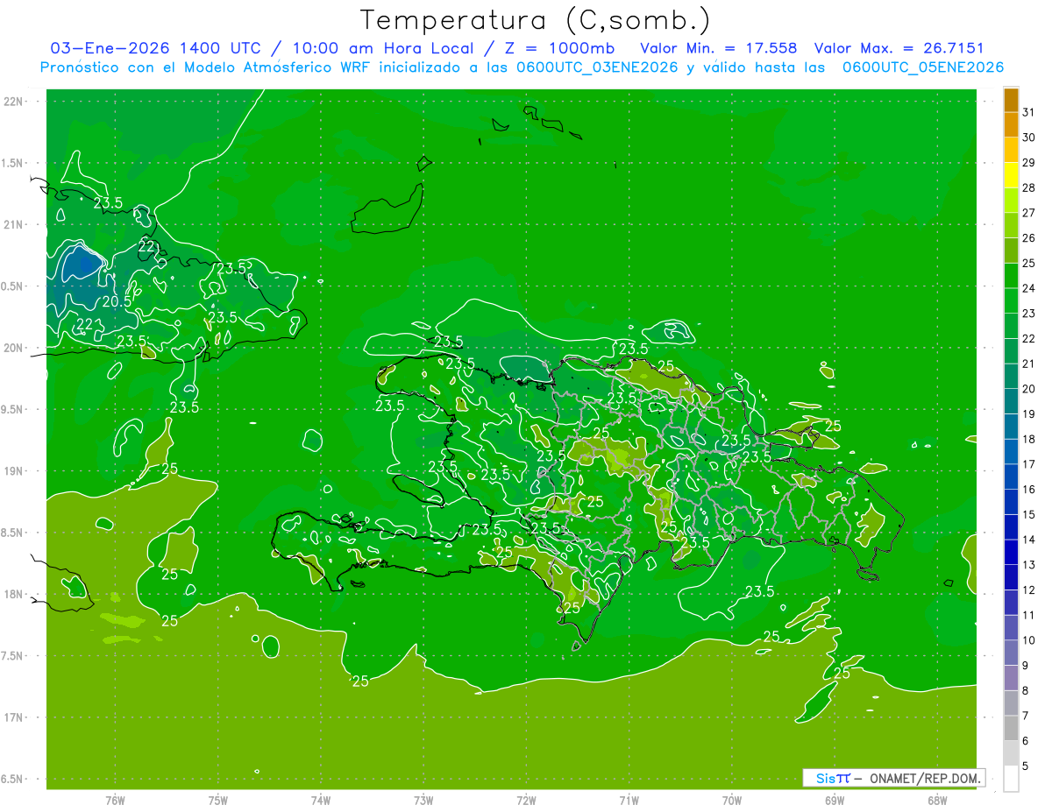Click the 18N latitude axis label
This screenshot has width=1052, height=812.
(x=12, y=594)
